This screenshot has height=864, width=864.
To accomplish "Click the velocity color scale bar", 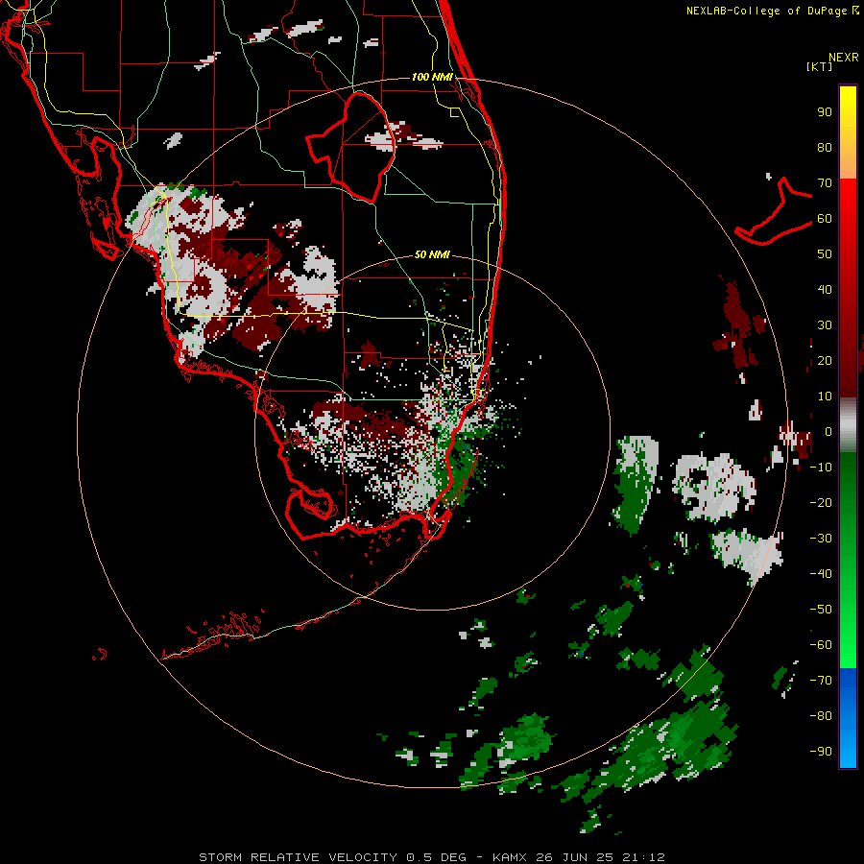I will 848,426.
